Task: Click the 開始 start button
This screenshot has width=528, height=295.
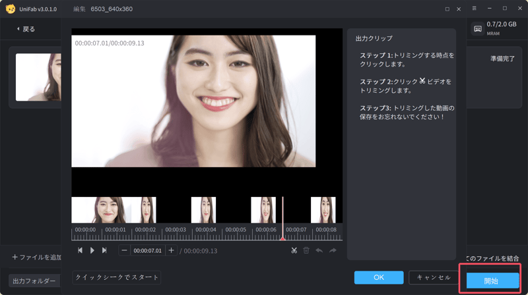Action: [x=492, y=281]
